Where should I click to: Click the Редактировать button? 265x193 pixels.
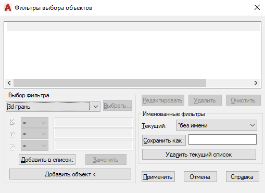pos(163,100)
